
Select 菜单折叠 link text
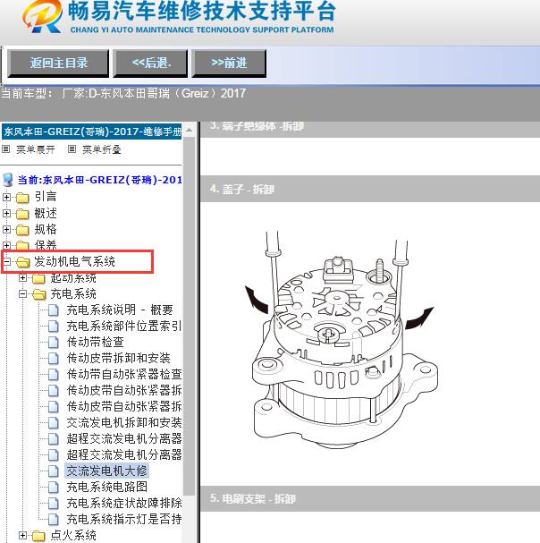[x=101, y=149]
